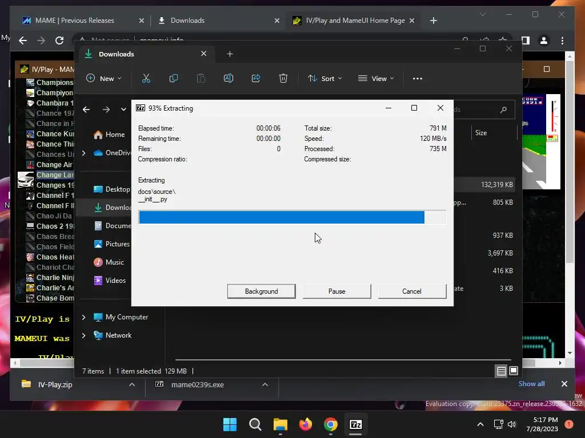Click the Background button in 7-Zip dialog

click(x=261, y=291)
